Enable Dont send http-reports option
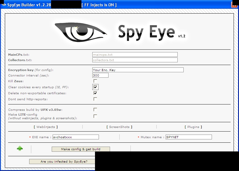Viewport: 239px width, 171px height. tap(95, 99)
